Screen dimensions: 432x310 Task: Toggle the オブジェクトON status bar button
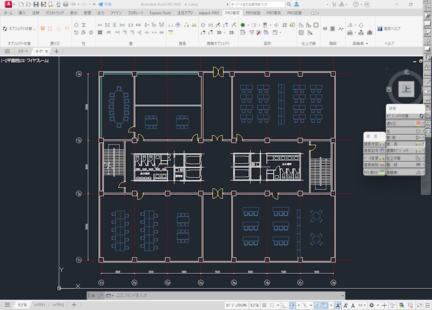point(236,305)
